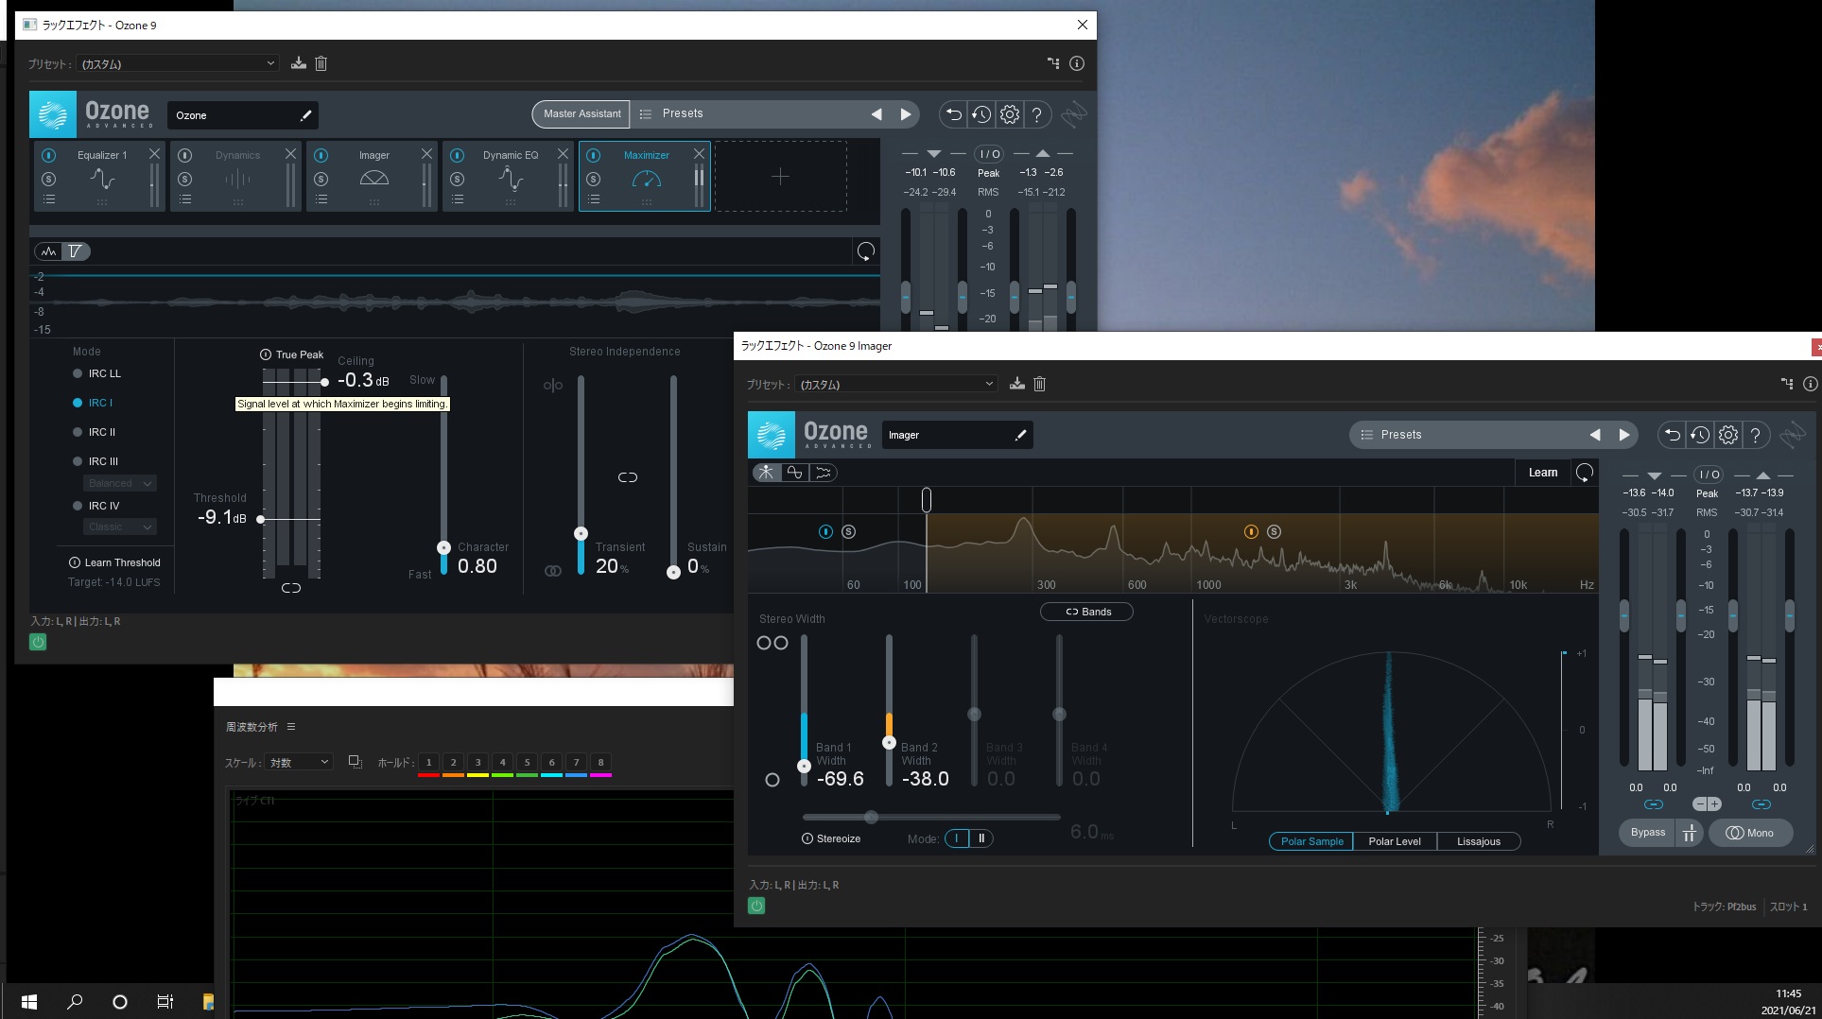Toggle the Band 1 power in the Imager spectrum
Screen dimensions: 1822x1019
(825, 532)
